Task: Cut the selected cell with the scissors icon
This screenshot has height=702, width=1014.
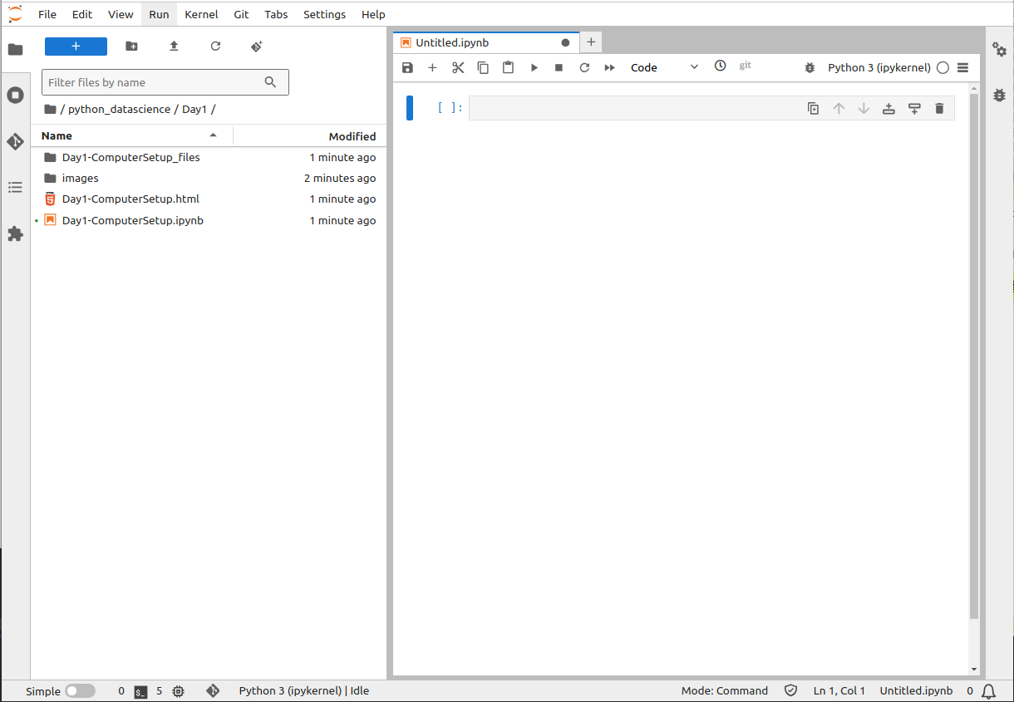Action: 458,67
